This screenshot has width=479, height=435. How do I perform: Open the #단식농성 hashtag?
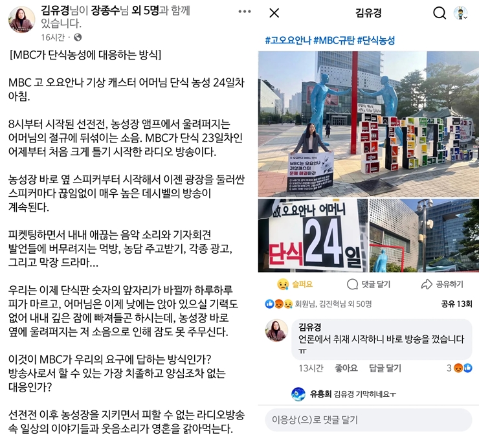[x=375, y=40]
